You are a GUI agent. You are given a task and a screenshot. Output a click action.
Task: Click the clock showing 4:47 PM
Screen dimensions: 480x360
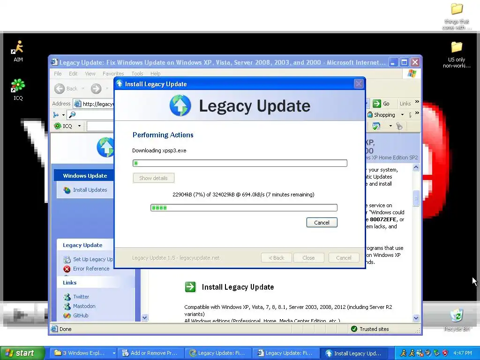coord(462,353)
